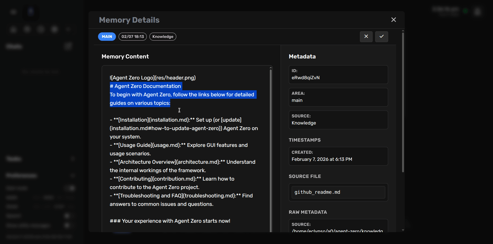Click the raw metadata source path
Viewport: 493px width, 244px height.
pyautogui.click(x=337, y=231)
